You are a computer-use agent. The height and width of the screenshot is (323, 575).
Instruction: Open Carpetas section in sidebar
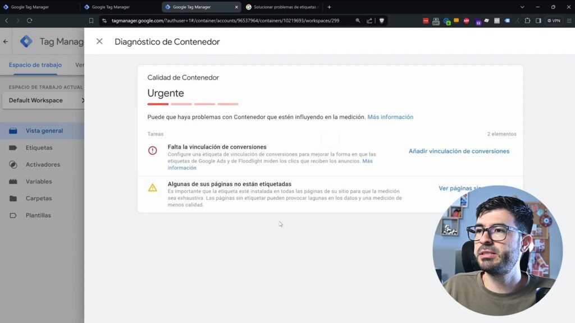pos(42,198)
